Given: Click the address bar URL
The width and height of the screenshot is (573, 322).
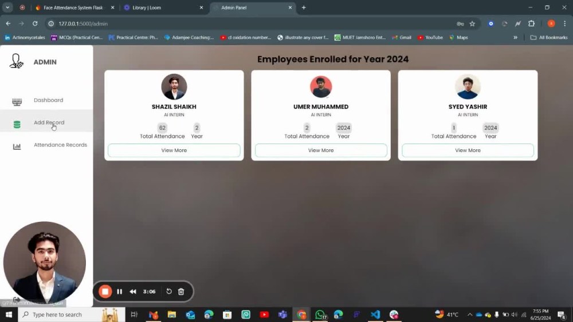Looking at the screenshot, I should click(x=83, y=23).
